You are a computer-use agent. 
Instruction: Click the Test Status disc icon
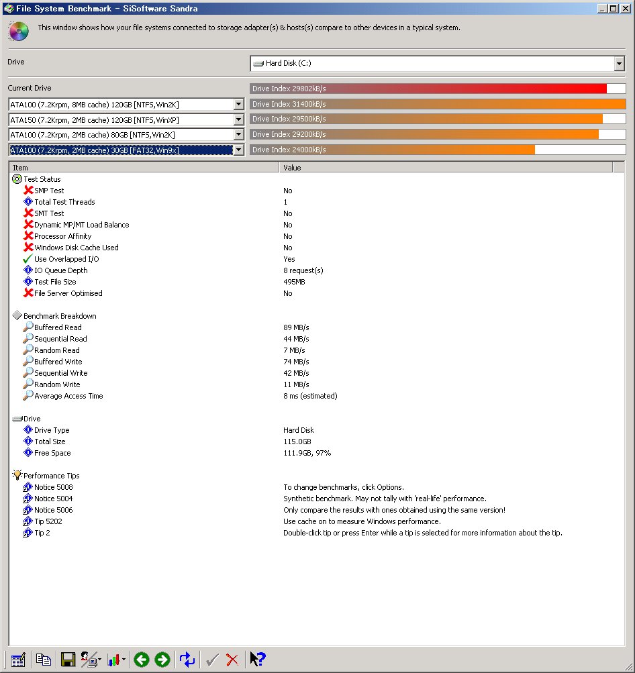click(17, 178)
